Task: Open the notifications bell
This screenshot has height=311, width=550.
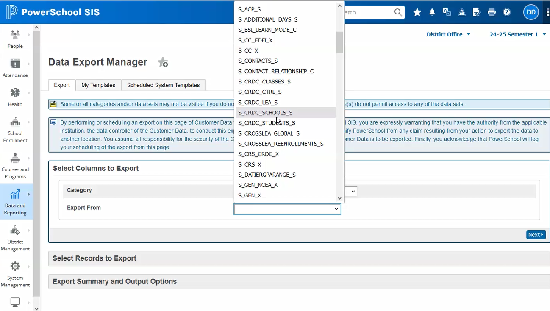Action: pos(432,12)
